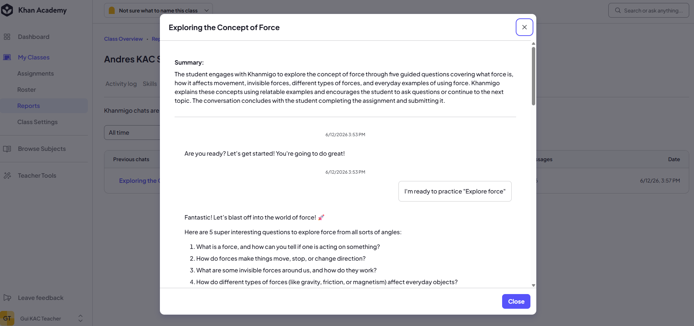The image size is (694, 326).
Task: Click the dialog scrollbar down arrow
Action: (533, 285)
